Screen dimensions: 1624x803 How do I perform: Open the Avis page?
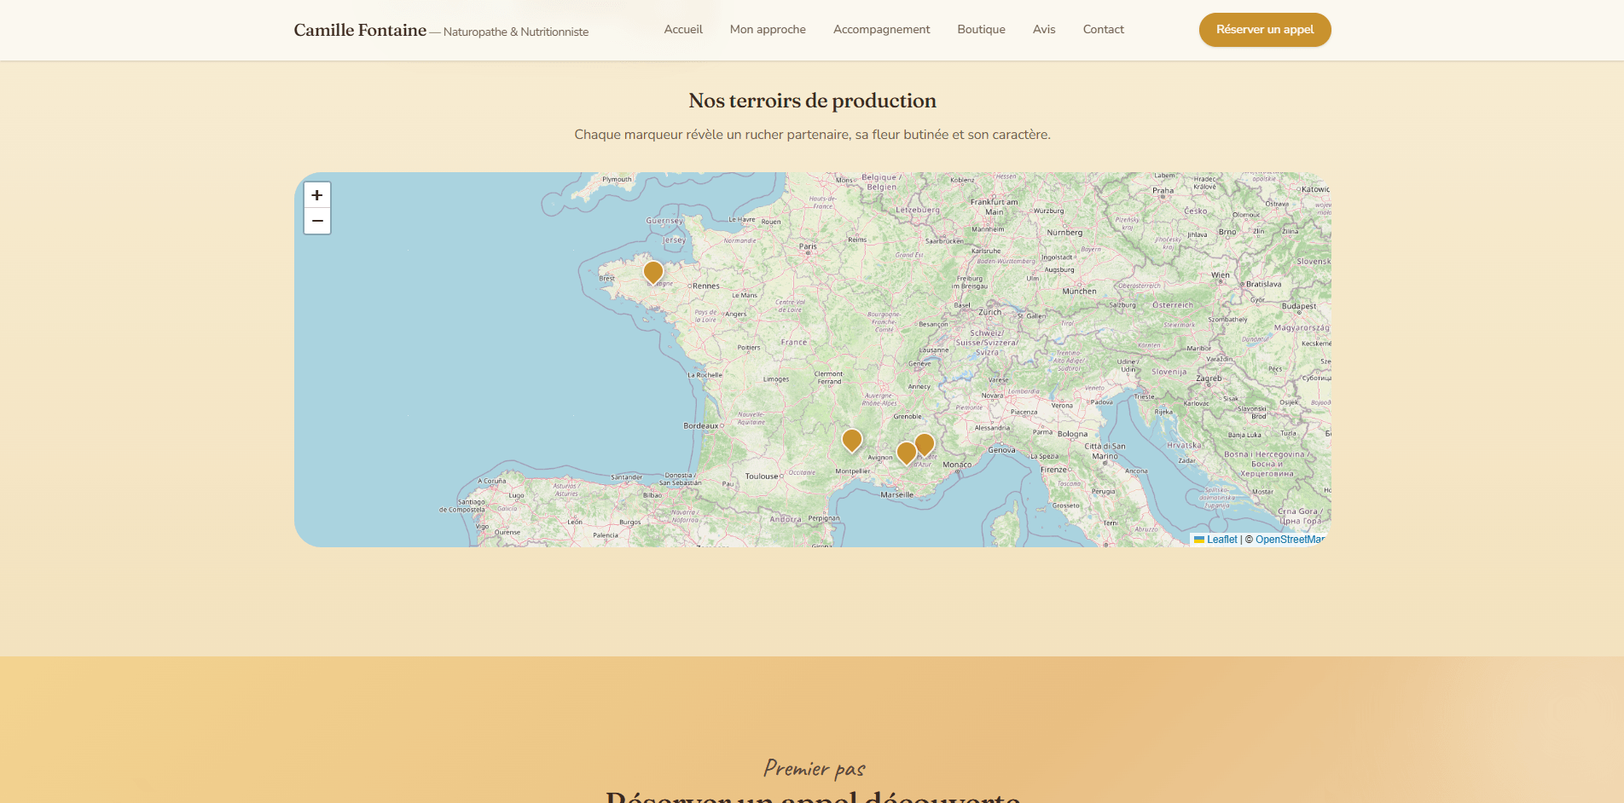(x=1044, y=29)
